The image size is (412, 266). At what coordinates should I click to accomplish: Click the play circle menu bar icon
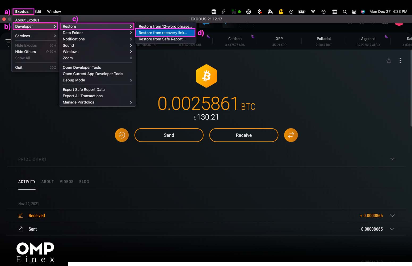(x=291, y=12)
